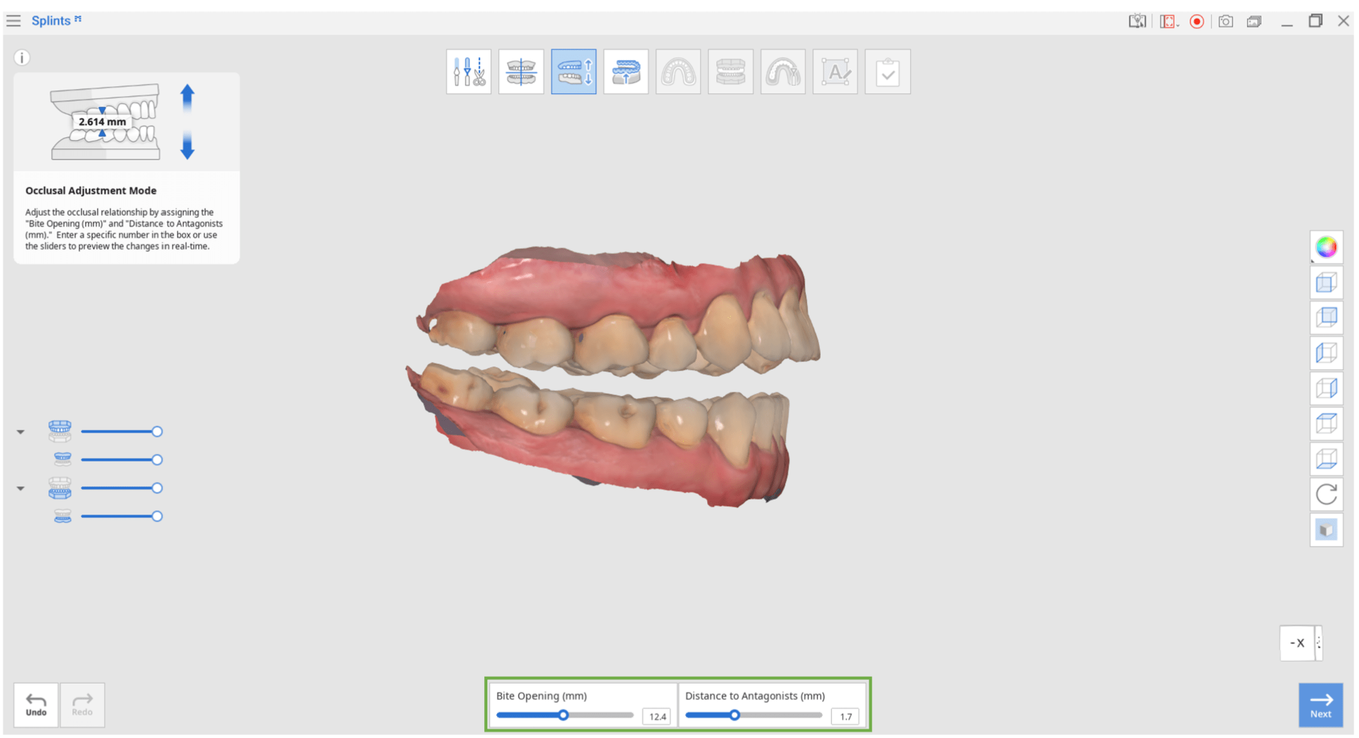1359x738 pixels.
Task: Select the label text annotation tool
Action: point(835,71)
